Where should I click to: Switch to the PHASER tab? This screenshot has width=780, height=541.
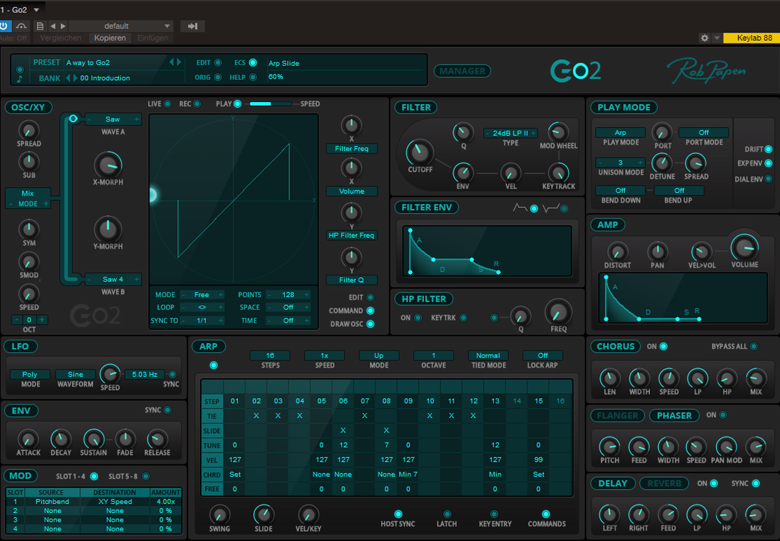[x=674, y=416]
